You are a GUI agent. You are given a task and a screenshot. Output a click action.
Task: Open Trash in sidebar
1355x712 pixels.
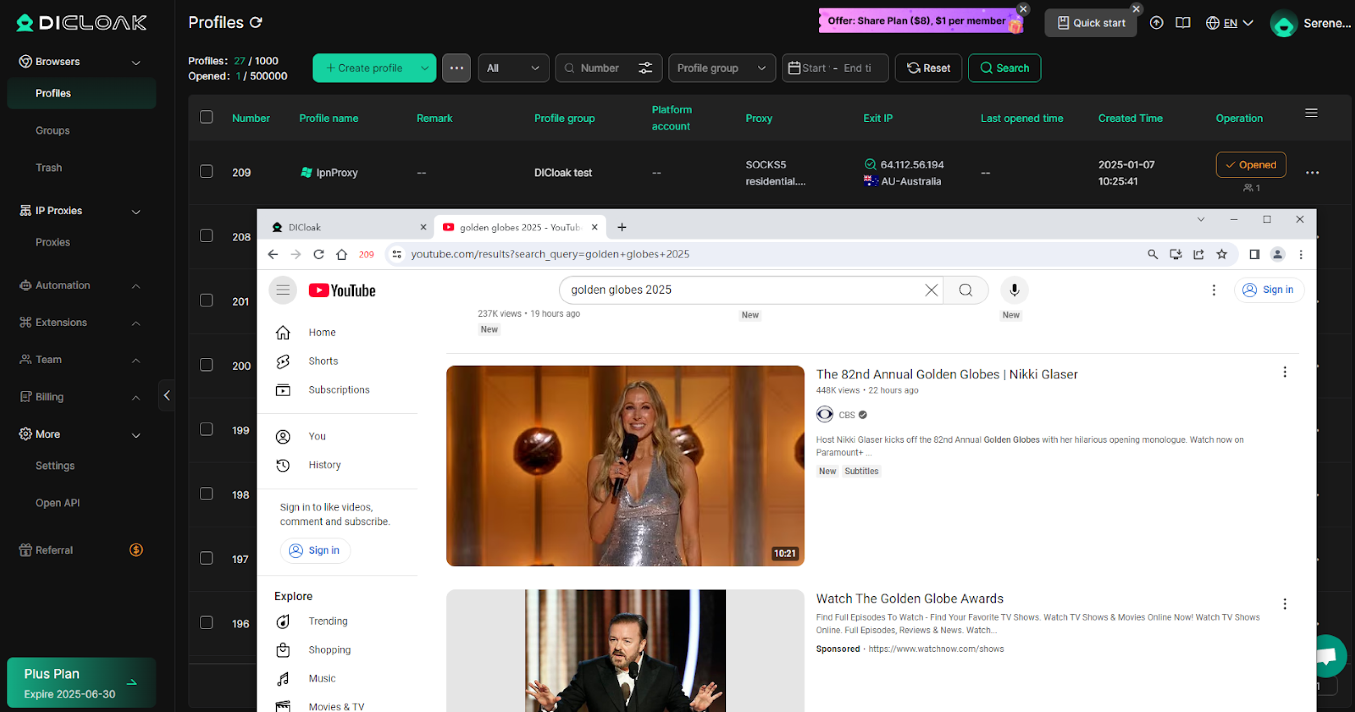pos(49,168)
